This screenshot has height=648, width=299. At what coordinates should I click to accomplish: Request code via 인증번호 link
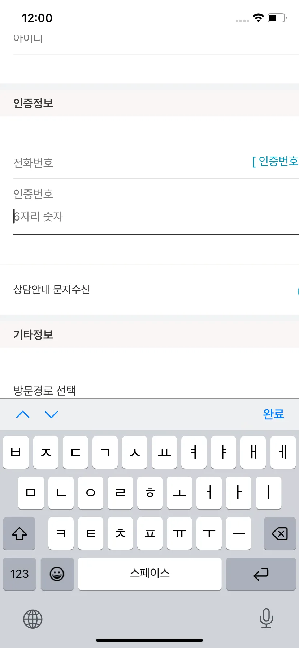[275, 161]
